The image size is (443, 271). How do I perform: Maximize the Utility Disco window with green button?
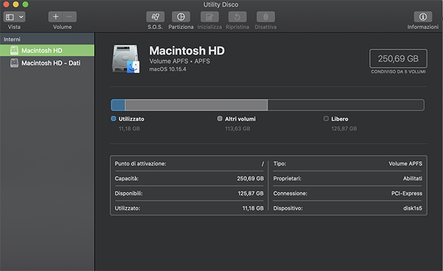[x=26, y=4]
